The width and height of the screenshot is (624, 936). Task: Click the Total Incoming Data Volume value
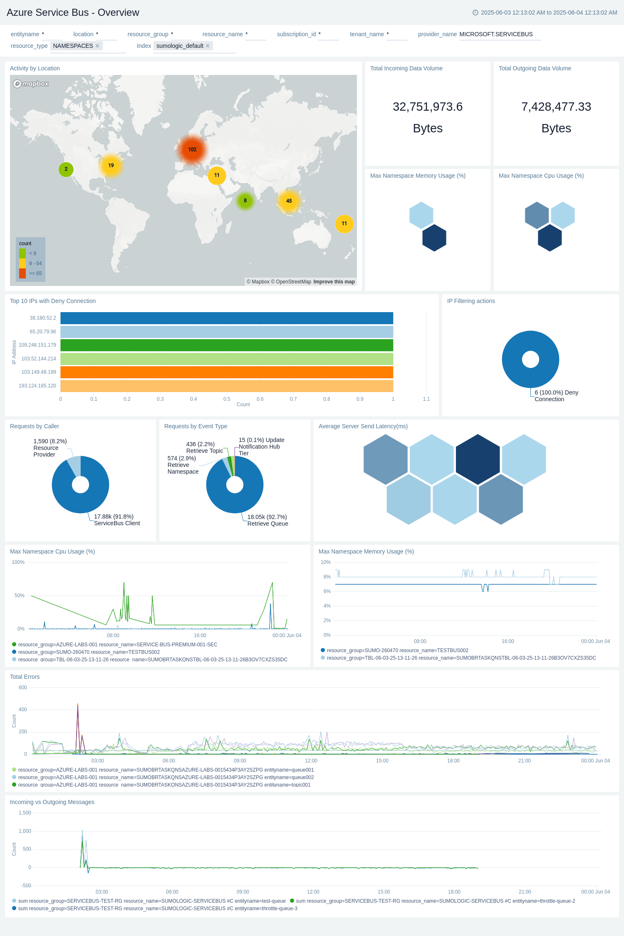coord(428,117)
